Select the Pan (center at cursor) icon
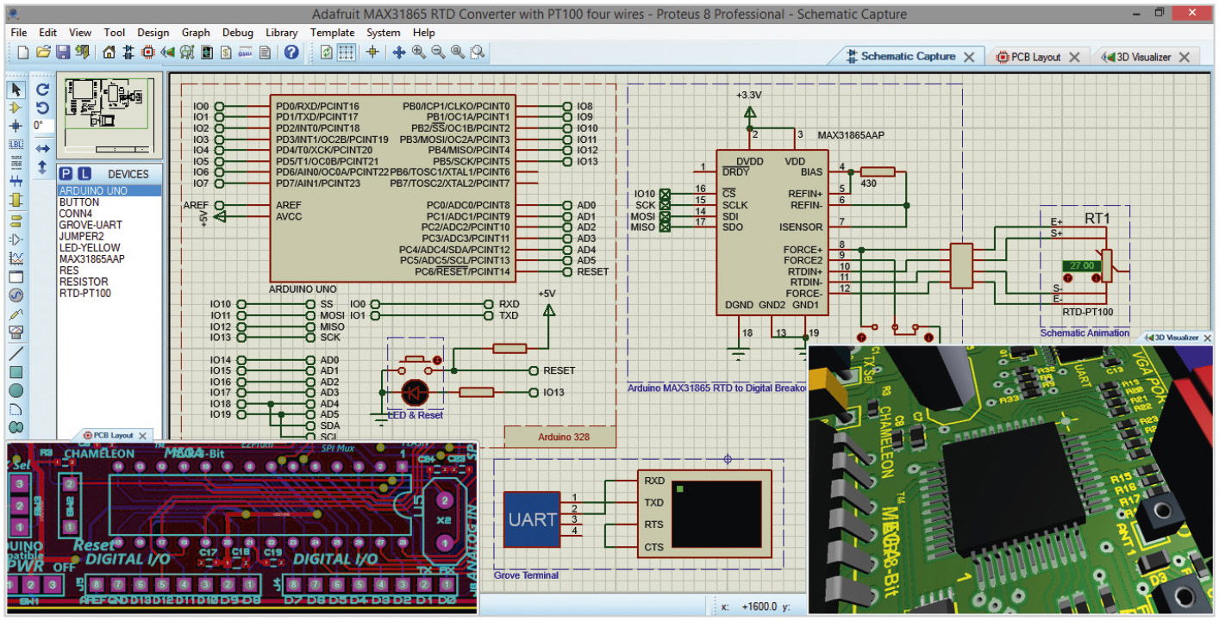 pyautogui.click(x=399, y=52)
